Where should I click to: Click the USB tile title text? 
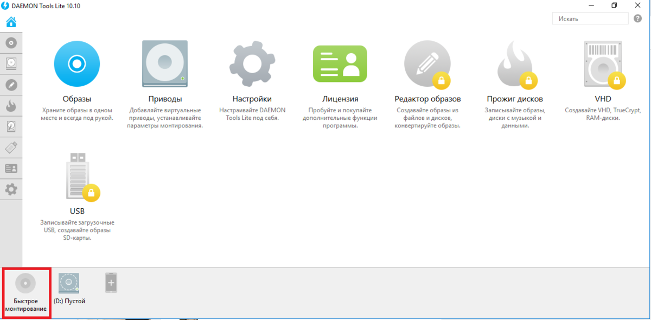[77, 211]
